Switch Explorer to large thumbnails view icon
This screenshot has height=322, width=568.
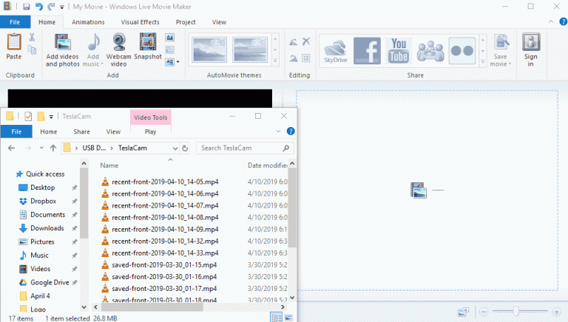(288, 318)
